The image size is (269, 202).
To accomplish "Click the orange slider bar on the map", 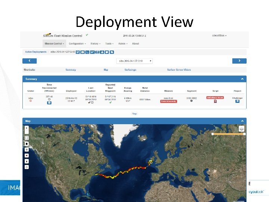I will [x=228, y=134].
